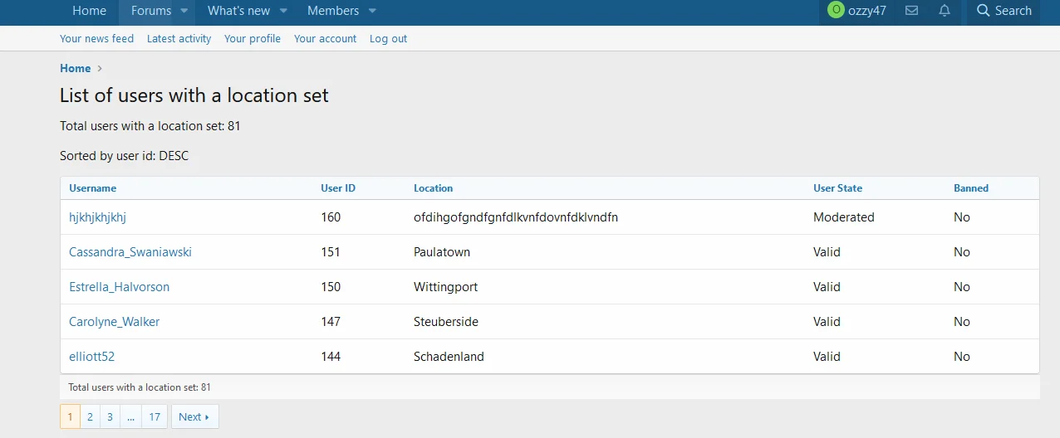Viewport: 1060px width, 438px height.
Task: Open the alerts bell icon
Action: (x=945, y=11)
